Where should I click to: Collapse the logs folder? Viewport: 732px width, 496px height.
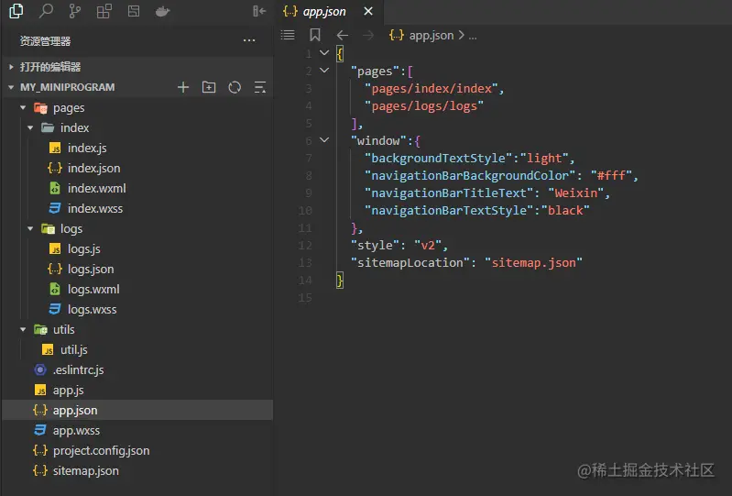tap(30, 229)
